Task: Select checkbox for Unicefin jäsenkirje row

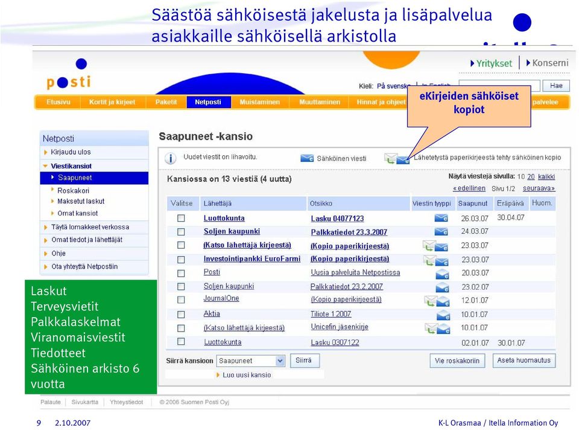Action: [181, 328]
